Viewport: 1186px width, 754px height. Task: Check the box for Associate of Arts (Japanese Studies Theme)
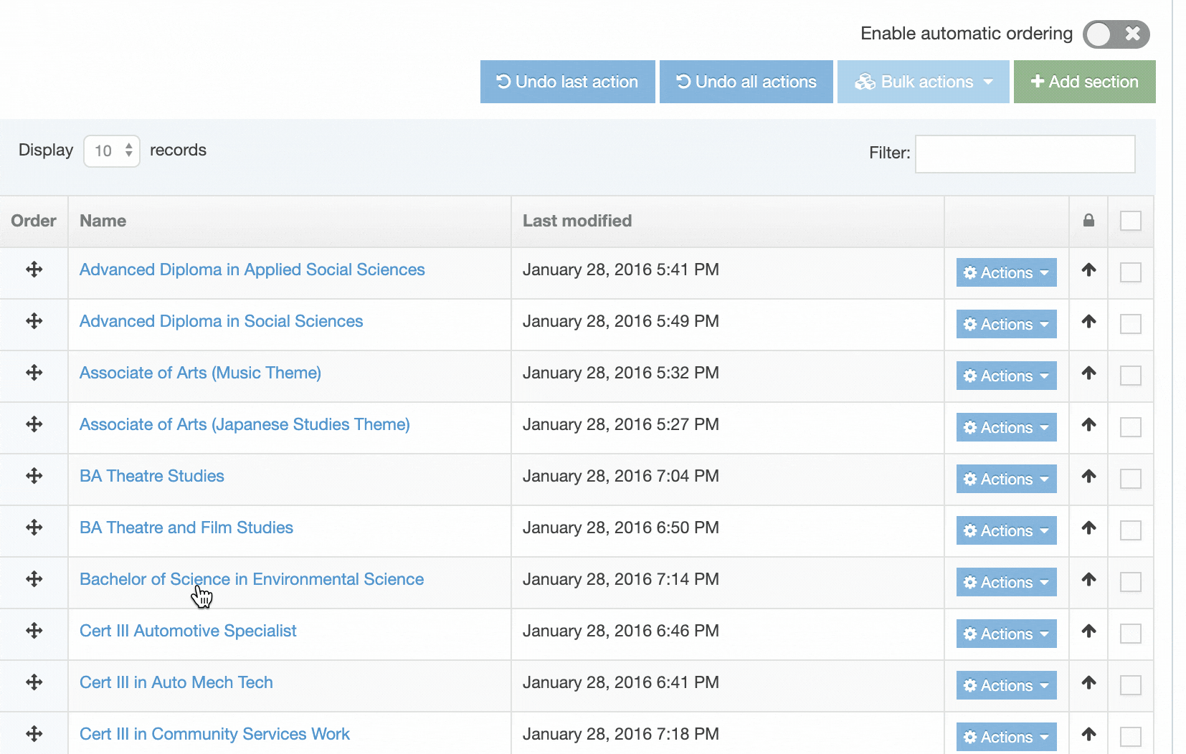(1130, 427)
